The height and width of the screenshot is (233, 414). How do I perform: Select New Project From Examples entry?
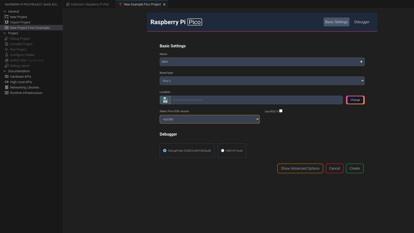[x=31, y=28]
